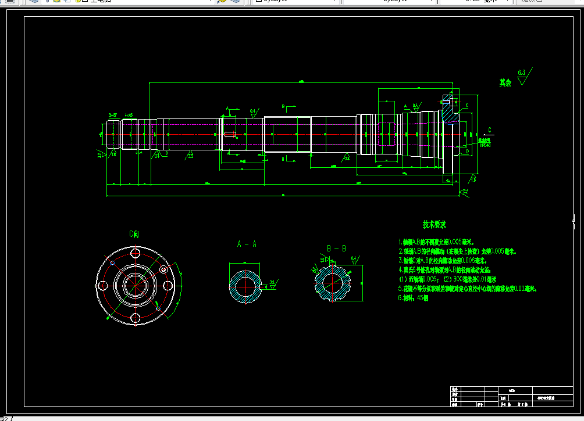Viewport: 584px width, 421px height.
Task: Click technical requirement line 1 ending 0.005毫米
Action: (436, 242)
